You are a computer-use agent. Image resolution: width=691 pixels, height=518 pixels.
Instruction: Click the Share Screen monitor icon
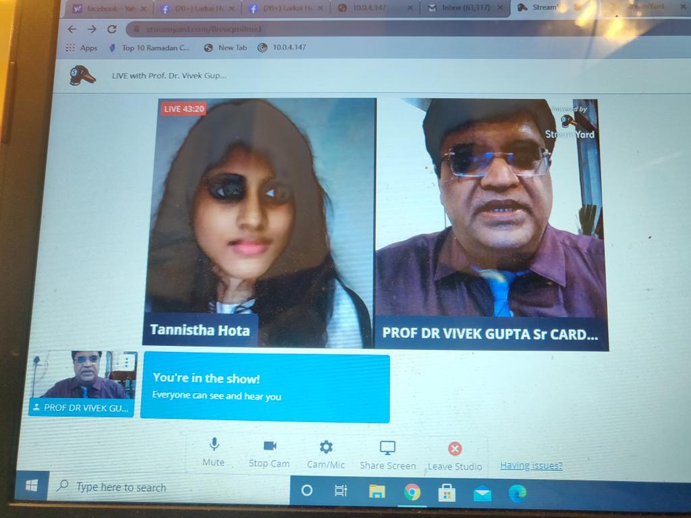coord(388,448)
